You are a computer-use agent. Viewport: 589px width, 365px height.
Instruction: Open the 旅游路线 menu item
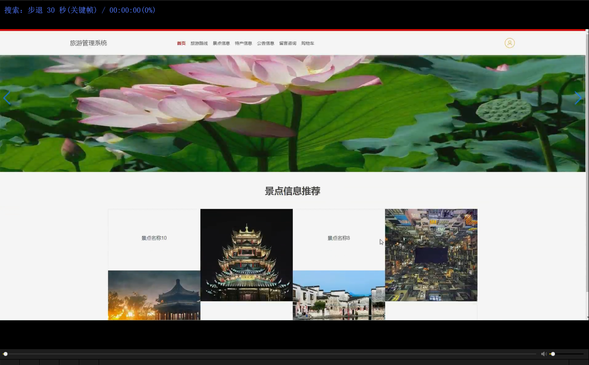click(x=199, y=43)
